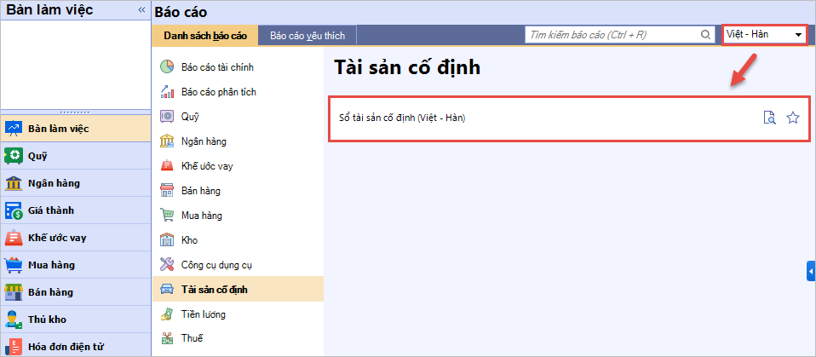Select Tiền lương report category

(x=203, y=314)
